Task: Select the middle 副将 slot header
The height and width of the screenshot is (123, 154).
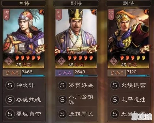Action: click(76, 3)
